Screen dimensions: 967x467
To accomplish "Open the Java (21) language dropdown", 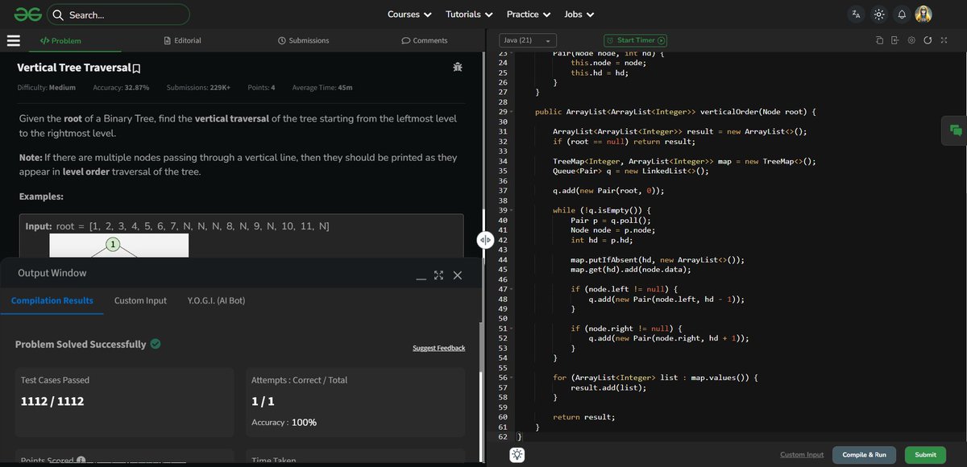I will coord(528,40).
